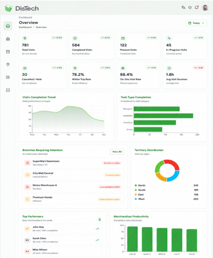Viewport: 213px width, 258px height.
Task: Click the Visits Completion Trend title
Action: click(39, 97)
